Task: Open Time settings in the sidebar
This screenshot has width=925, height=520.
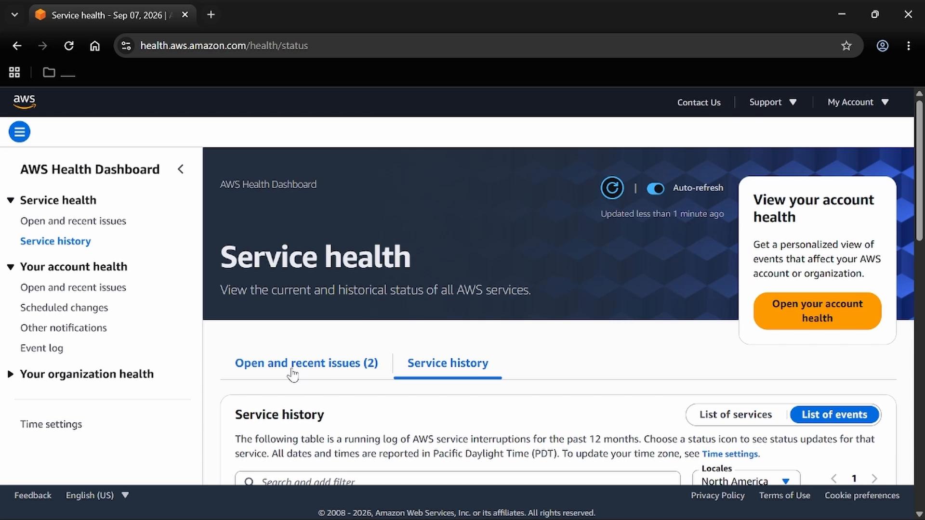Action: coord(51,424)
